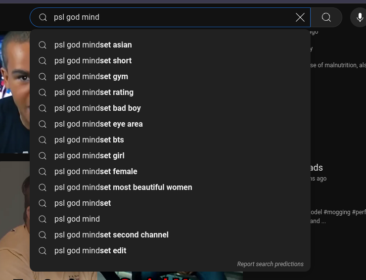
Task: Select suggestion 'psl god mindset short'
Action: click(x=170, y=61)
